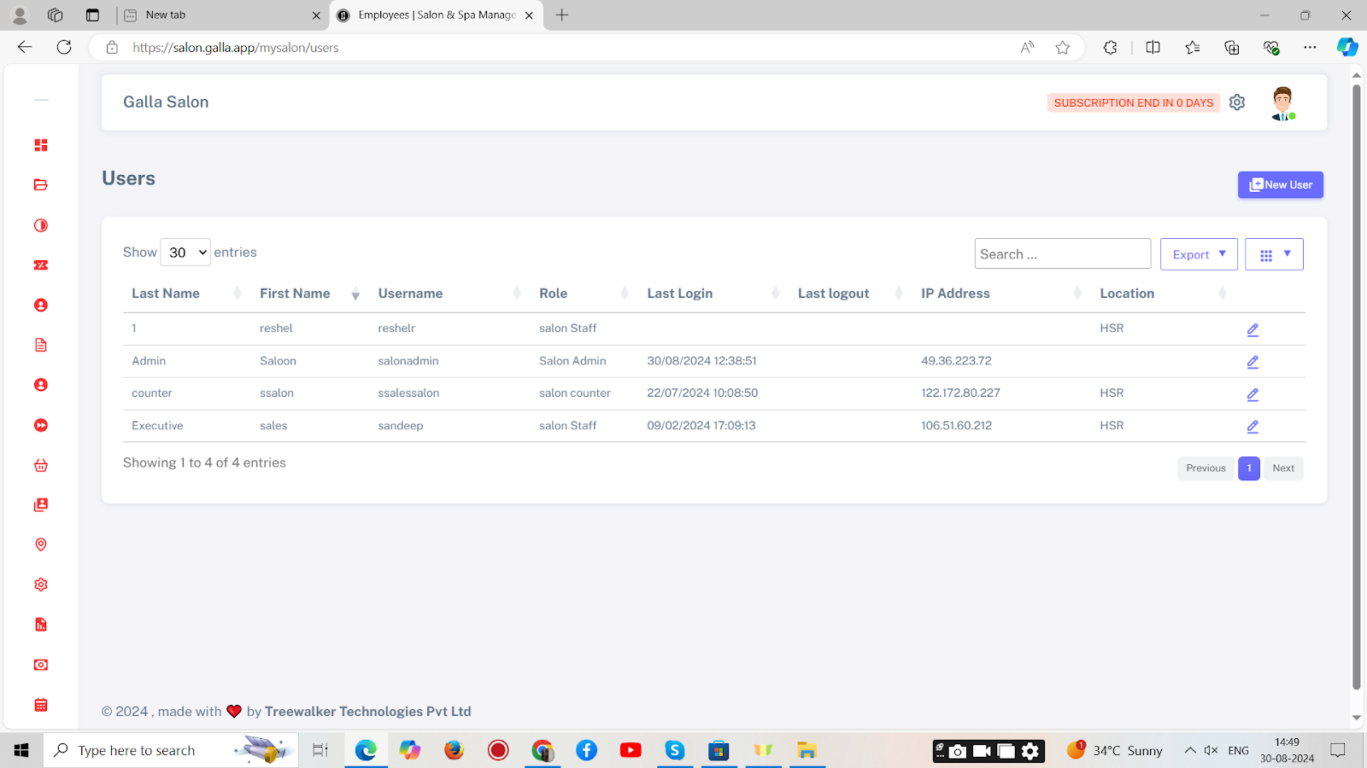Refresh the browser page
Screen dimensions: 1367x768
[64, 48]
